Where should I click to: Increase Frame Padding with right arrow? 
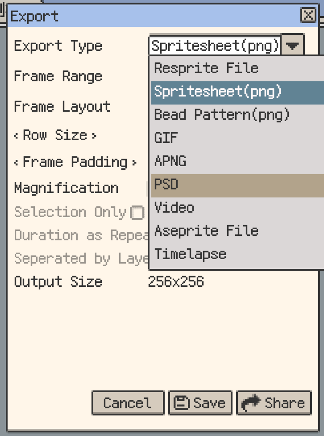pyautogui.click(x=134, y=163)
